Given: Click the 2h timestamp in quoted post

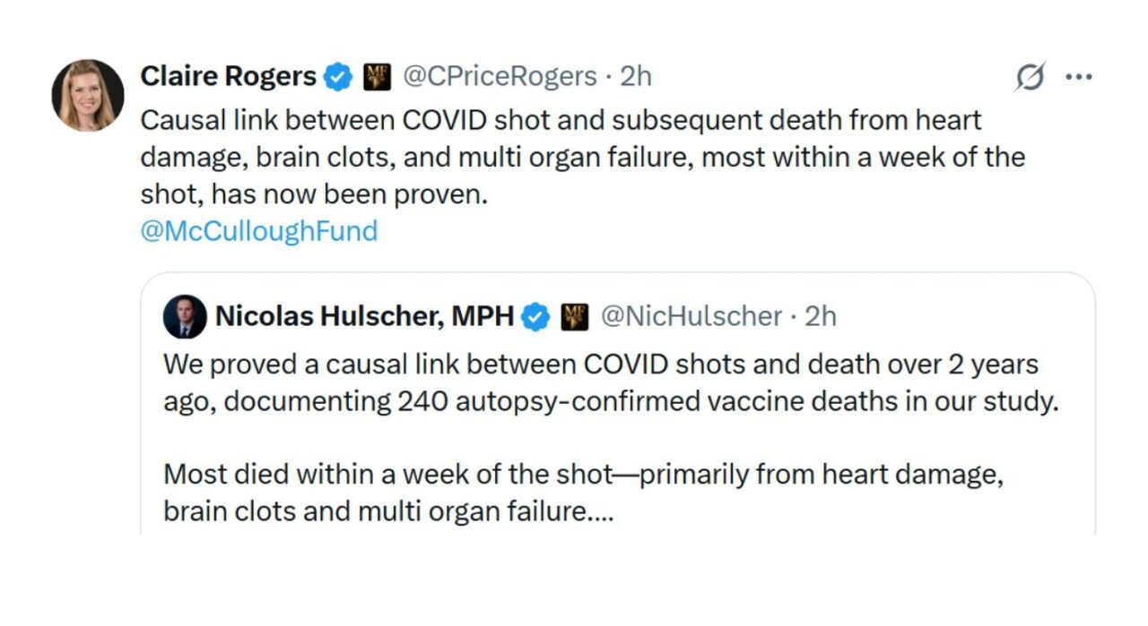Looking at the screenshot, I should click(x=820, y=316).
